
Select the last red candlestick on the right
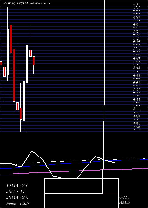(x=34, y=61)
